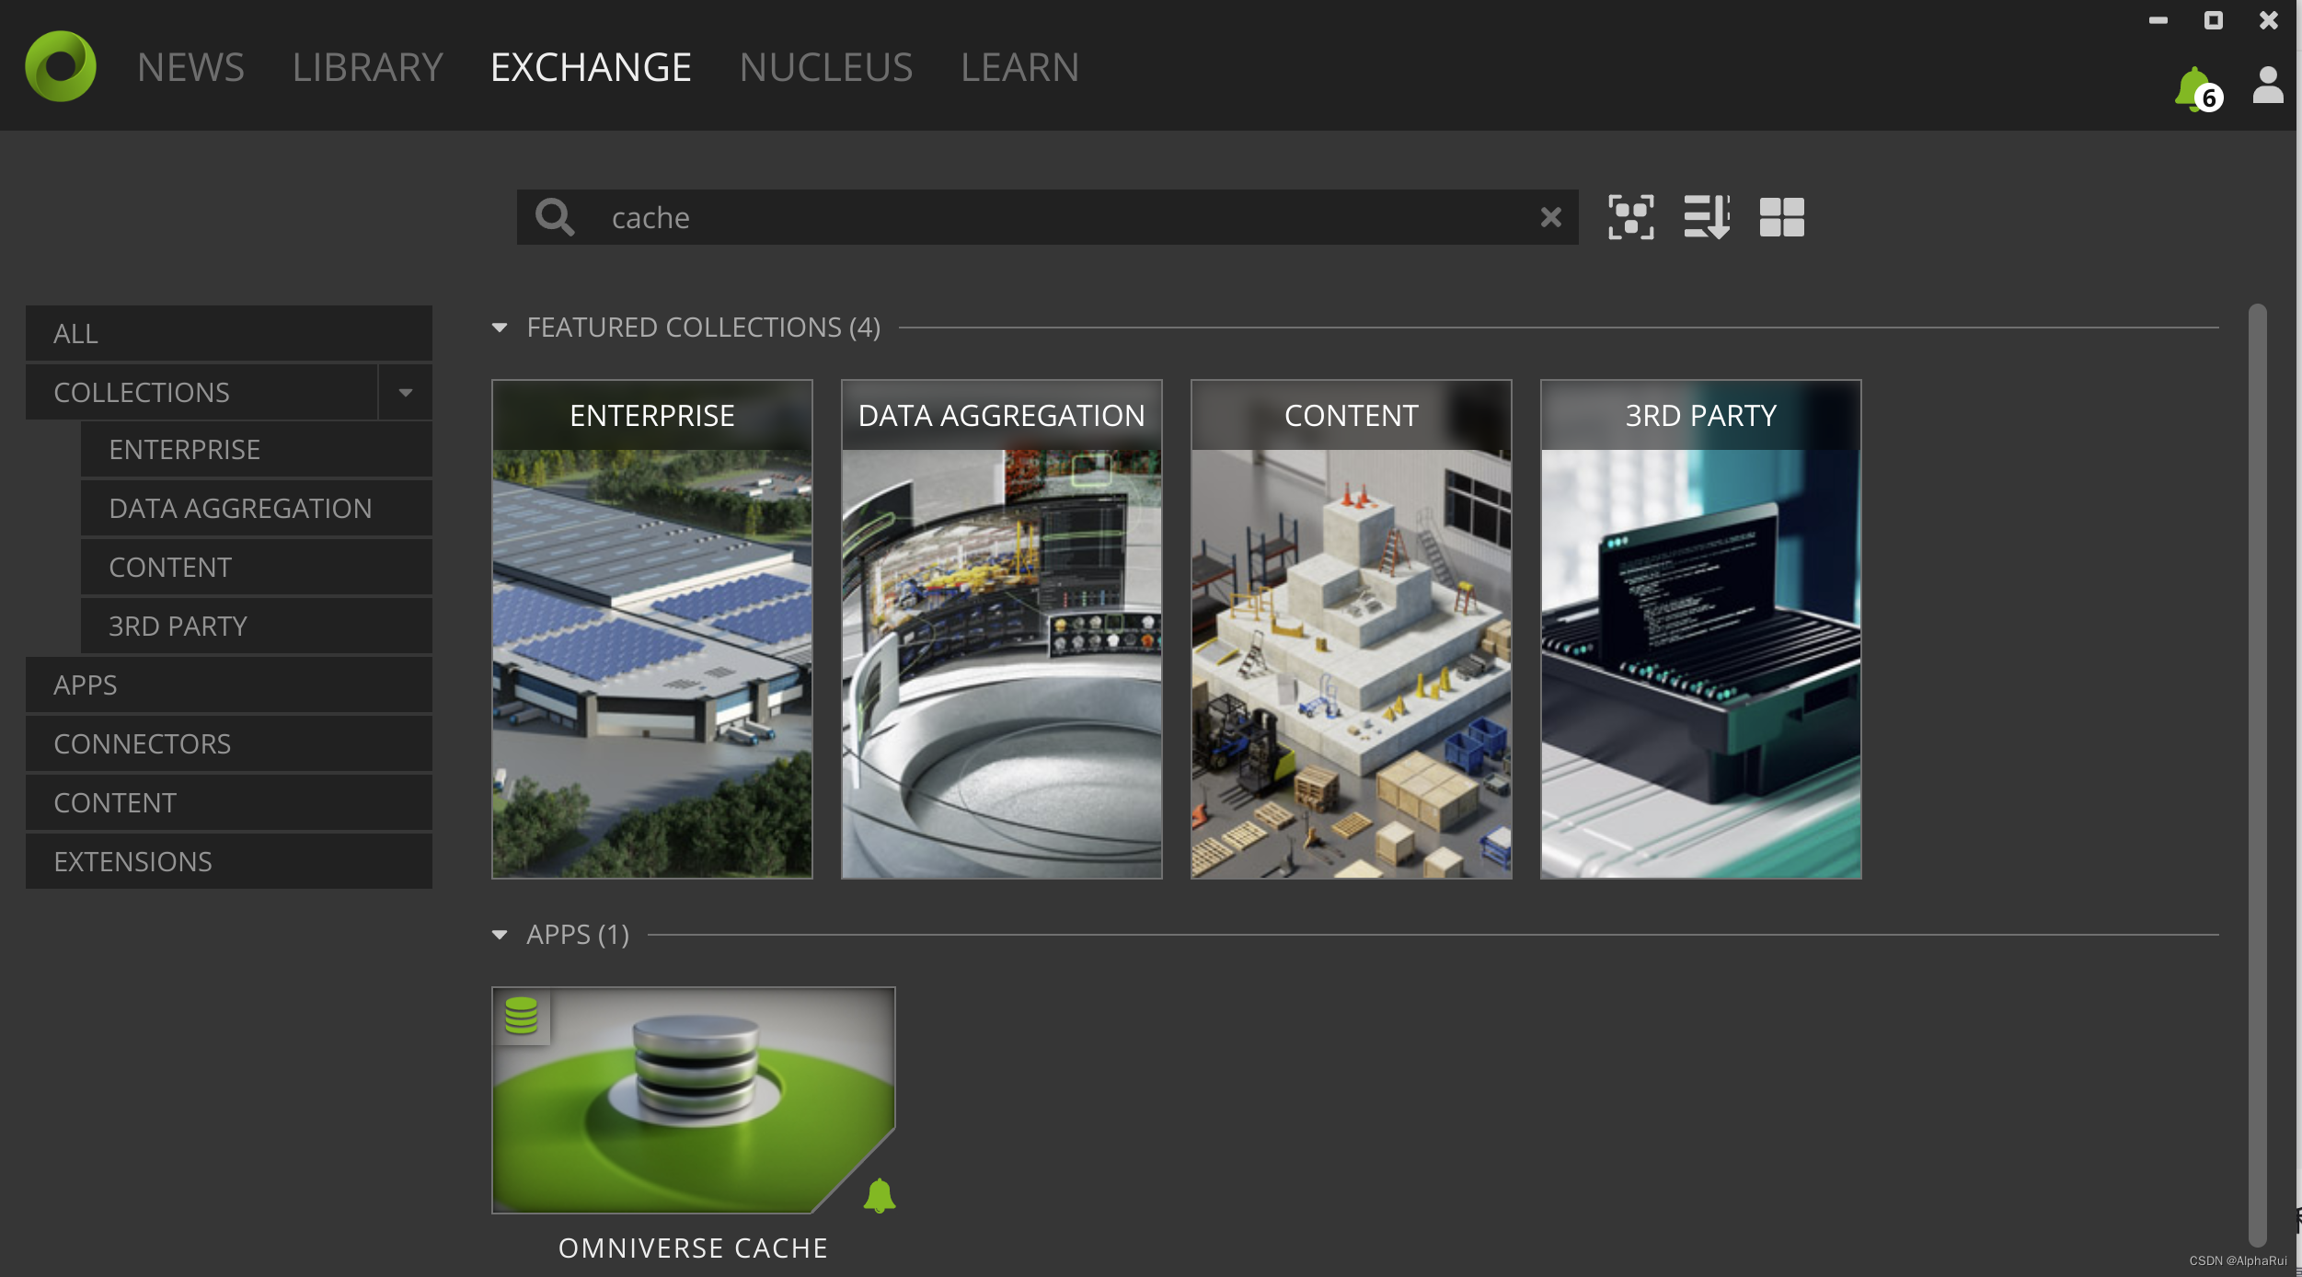This screenshot has width=2302, height=1277.
Task: Choose ENTERPRISE under Collections in sidebar
Action: pyautogui.click(x=257, y=449)
